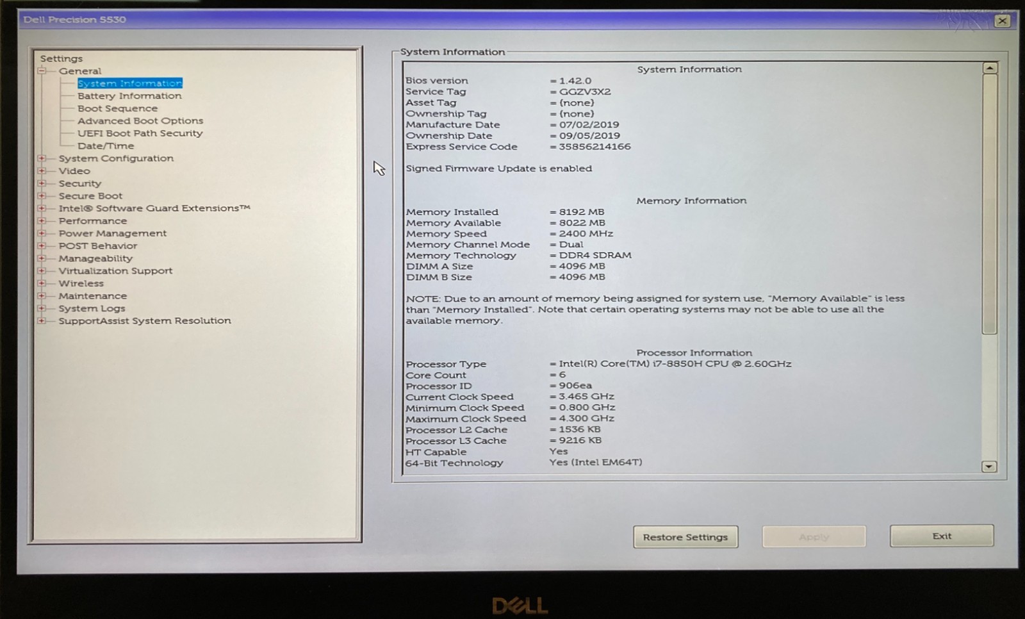Screen dimensions: 1025x619
Task: Open Battery Information page
Action: (129, 96)
